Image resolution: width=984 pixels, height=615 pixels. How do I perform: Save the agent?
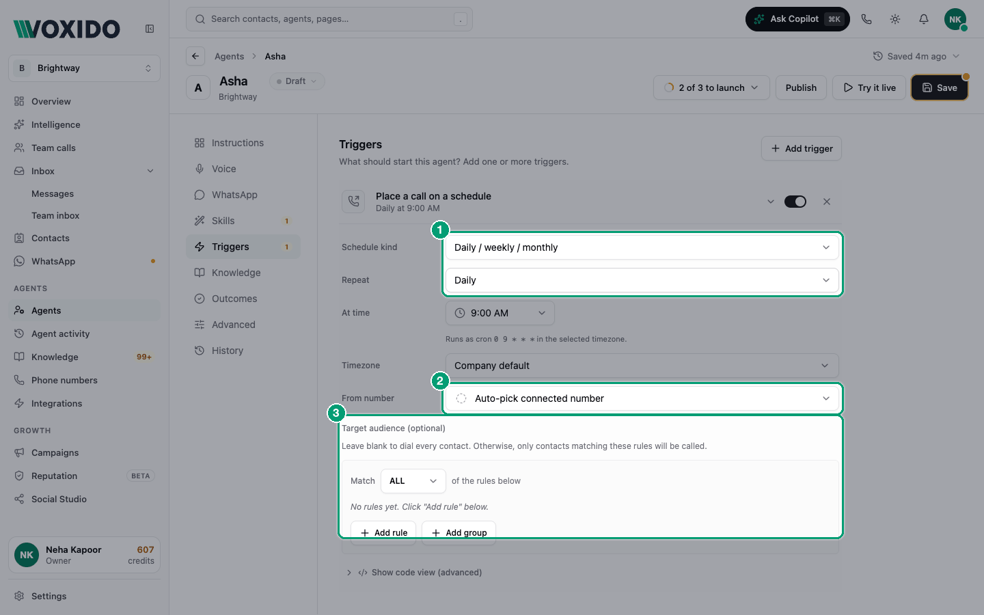(940, 87)
